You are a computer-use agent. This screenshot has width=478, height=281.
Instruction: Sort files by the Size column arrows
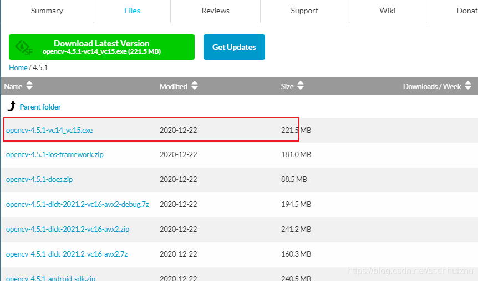pos(301,85)
